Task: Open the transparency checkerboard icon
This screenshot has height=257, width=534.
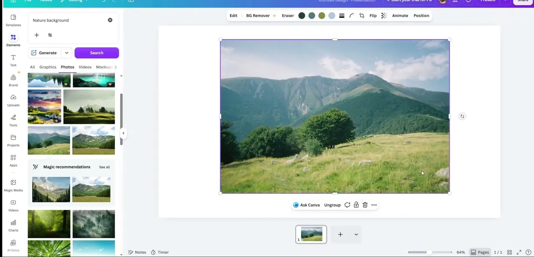Action: (x=384, y=16)
